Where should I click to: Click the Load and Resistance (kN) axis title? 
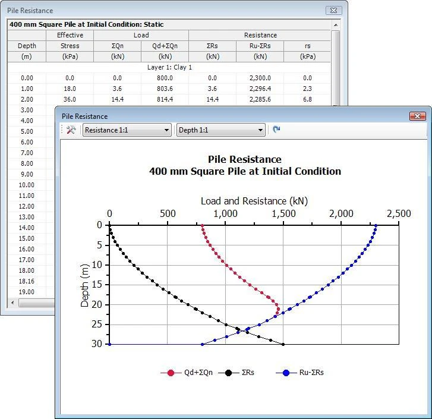[254, 201]
